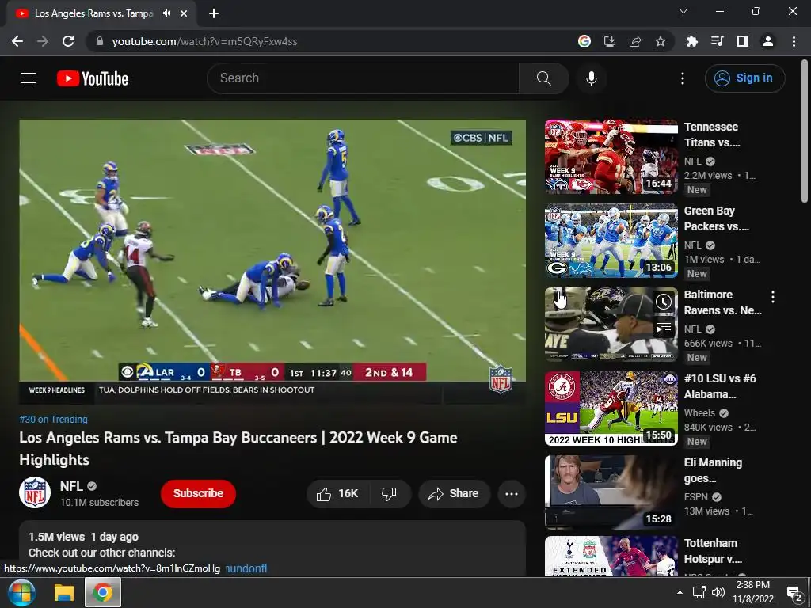Image resolution: width=811 pixels, height=608 pixels.
Task: Open Tennessee Titans vs.... title link
Action: 712,135
